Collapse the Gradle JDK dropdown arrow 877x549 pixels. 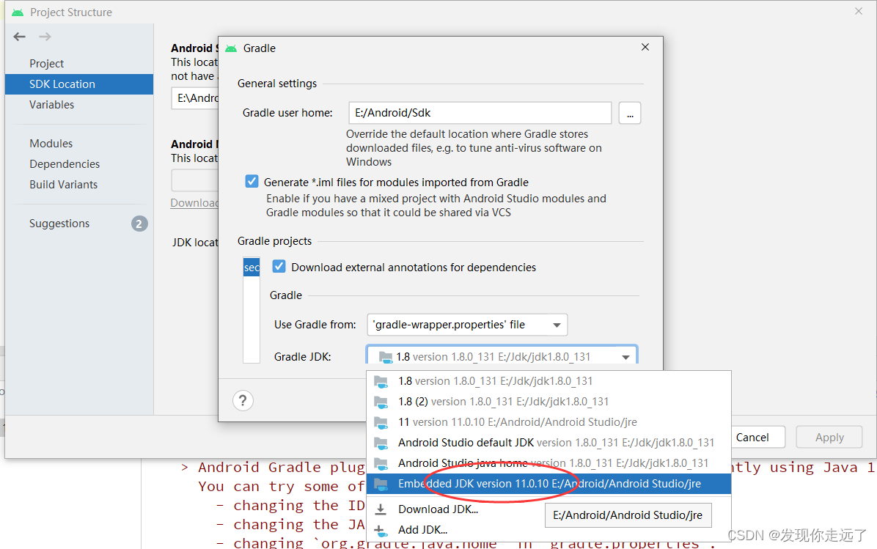coord(625,357)
